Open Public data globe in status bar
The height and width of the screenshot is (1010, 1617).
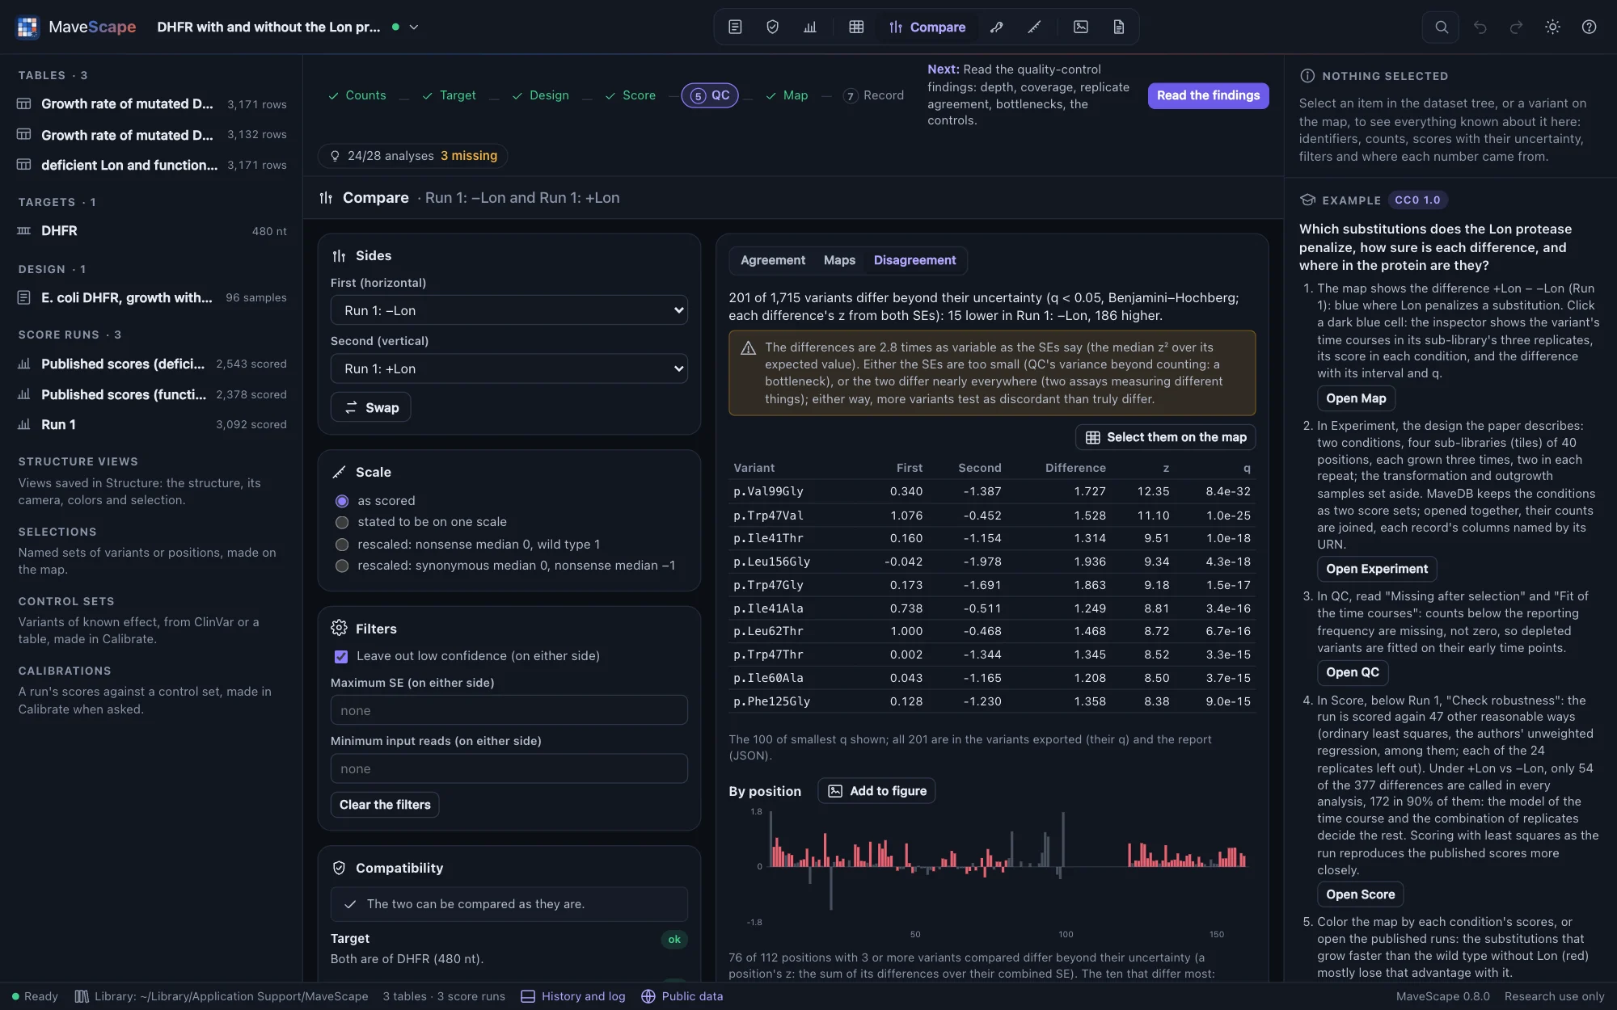click(x=682, y=996)
